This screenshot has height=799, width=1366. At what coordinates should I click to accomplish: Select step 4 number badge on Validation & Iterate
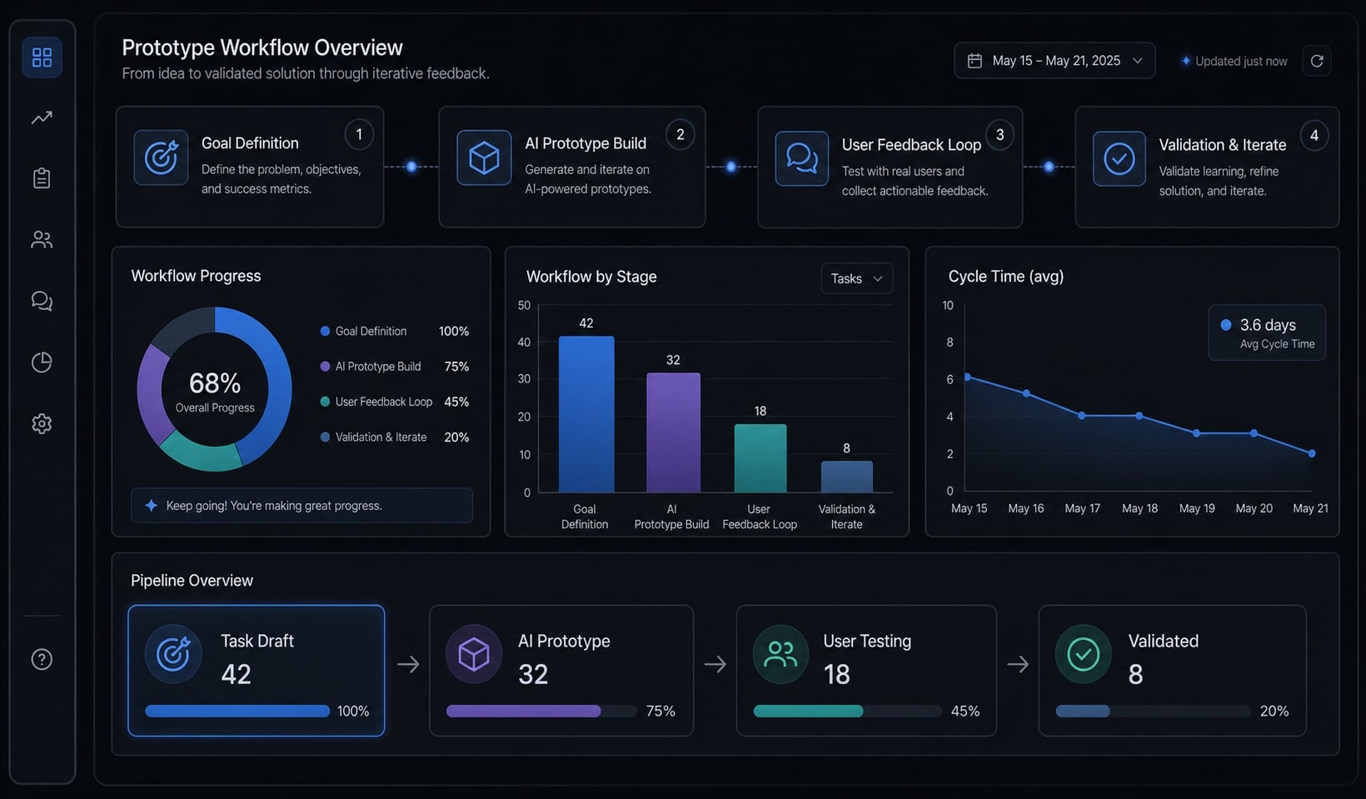click(x=1314, y=136)
